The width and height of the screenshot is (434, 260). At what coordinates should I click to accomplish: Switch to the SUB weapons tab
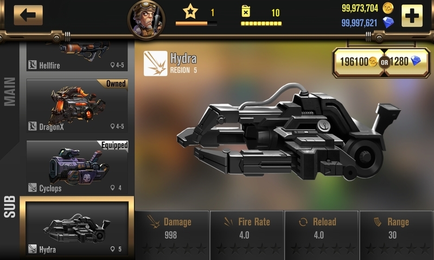click(x=10, y=207)
